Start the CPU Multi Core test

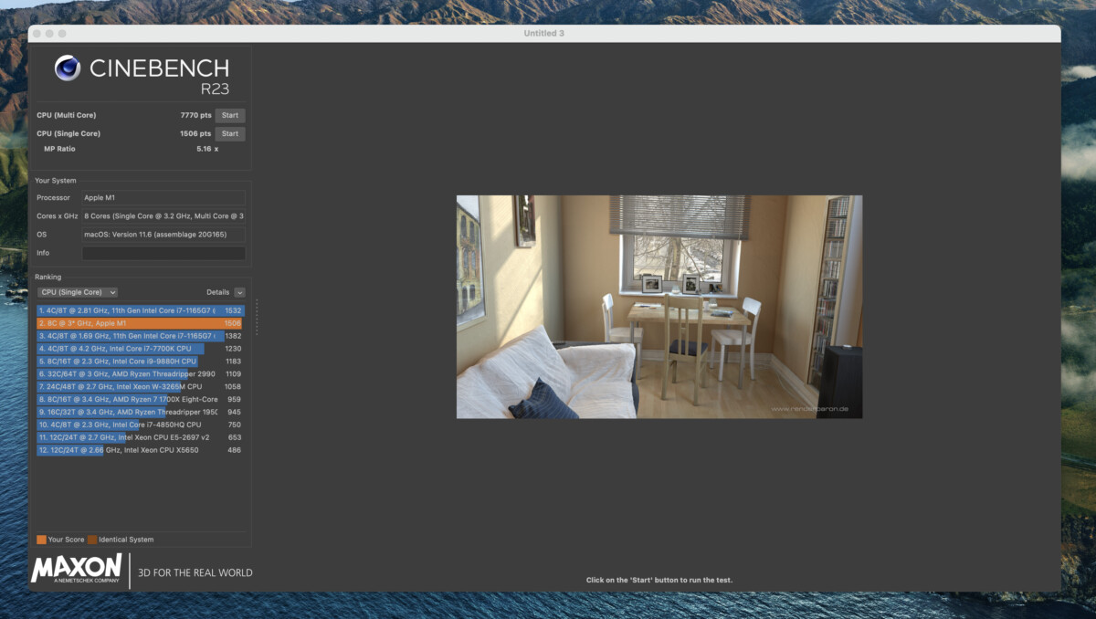[230, 115]
